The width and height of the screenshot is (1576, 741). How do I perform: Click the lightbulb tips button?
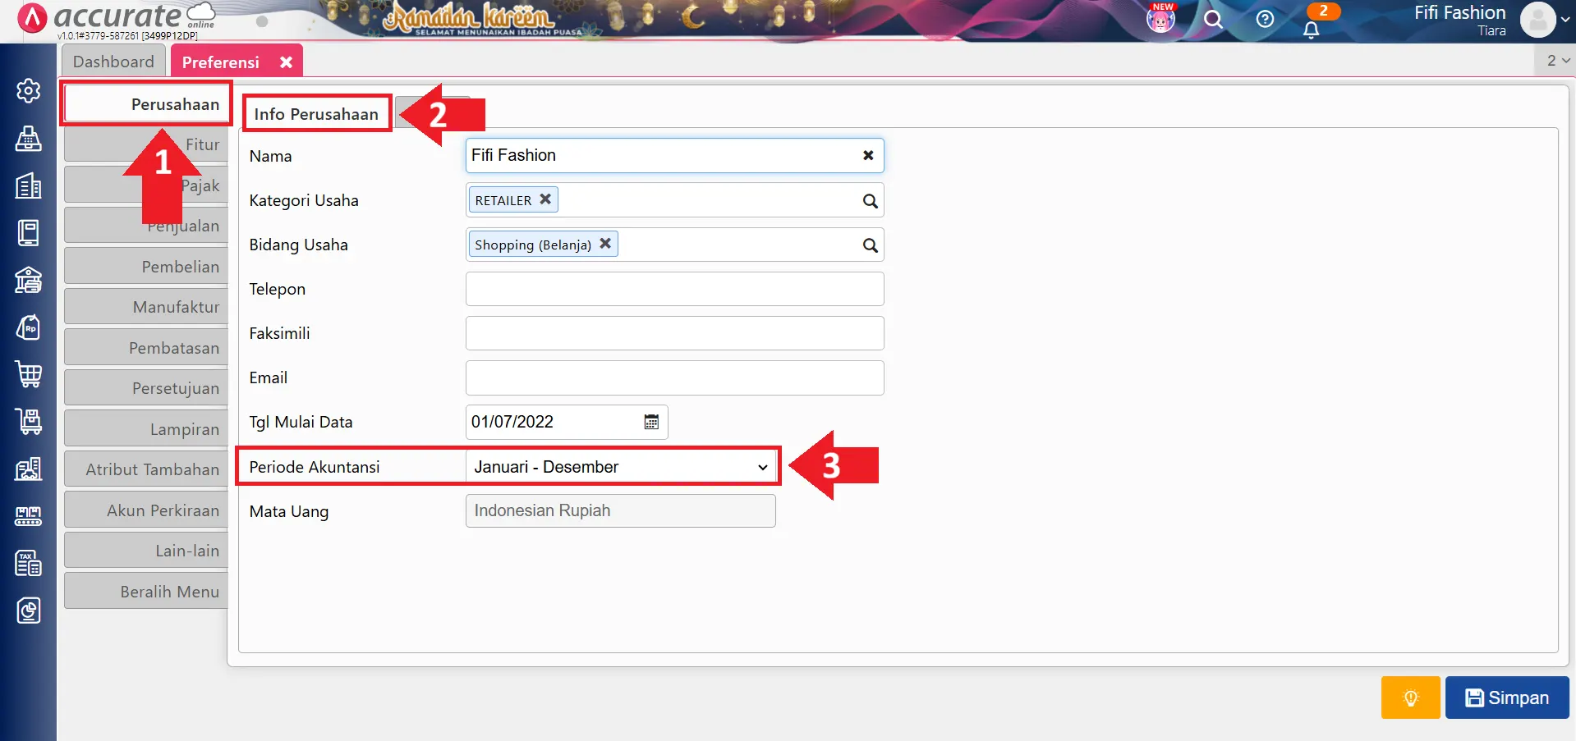(x=1410, y=698)
